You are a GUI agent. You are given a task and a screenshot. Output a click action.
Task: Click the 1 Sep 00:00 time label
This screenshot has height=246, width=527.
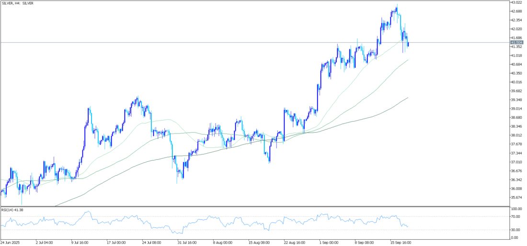coord(329,242)
